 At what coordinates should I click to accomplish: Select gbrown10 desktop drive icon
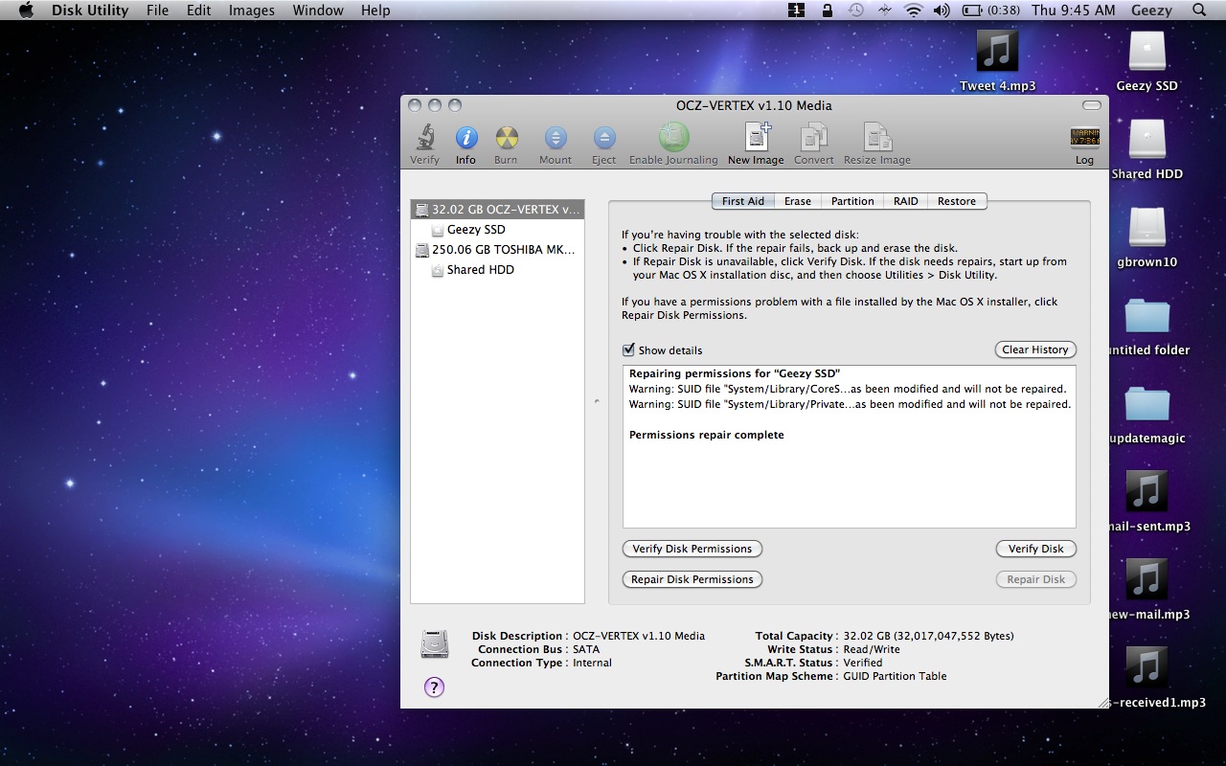[x=1147, y=227]
